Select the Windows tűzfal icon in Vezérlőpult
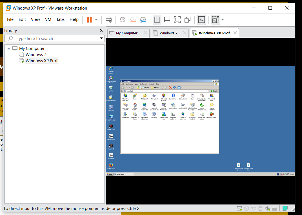 (x=212, y=115)
